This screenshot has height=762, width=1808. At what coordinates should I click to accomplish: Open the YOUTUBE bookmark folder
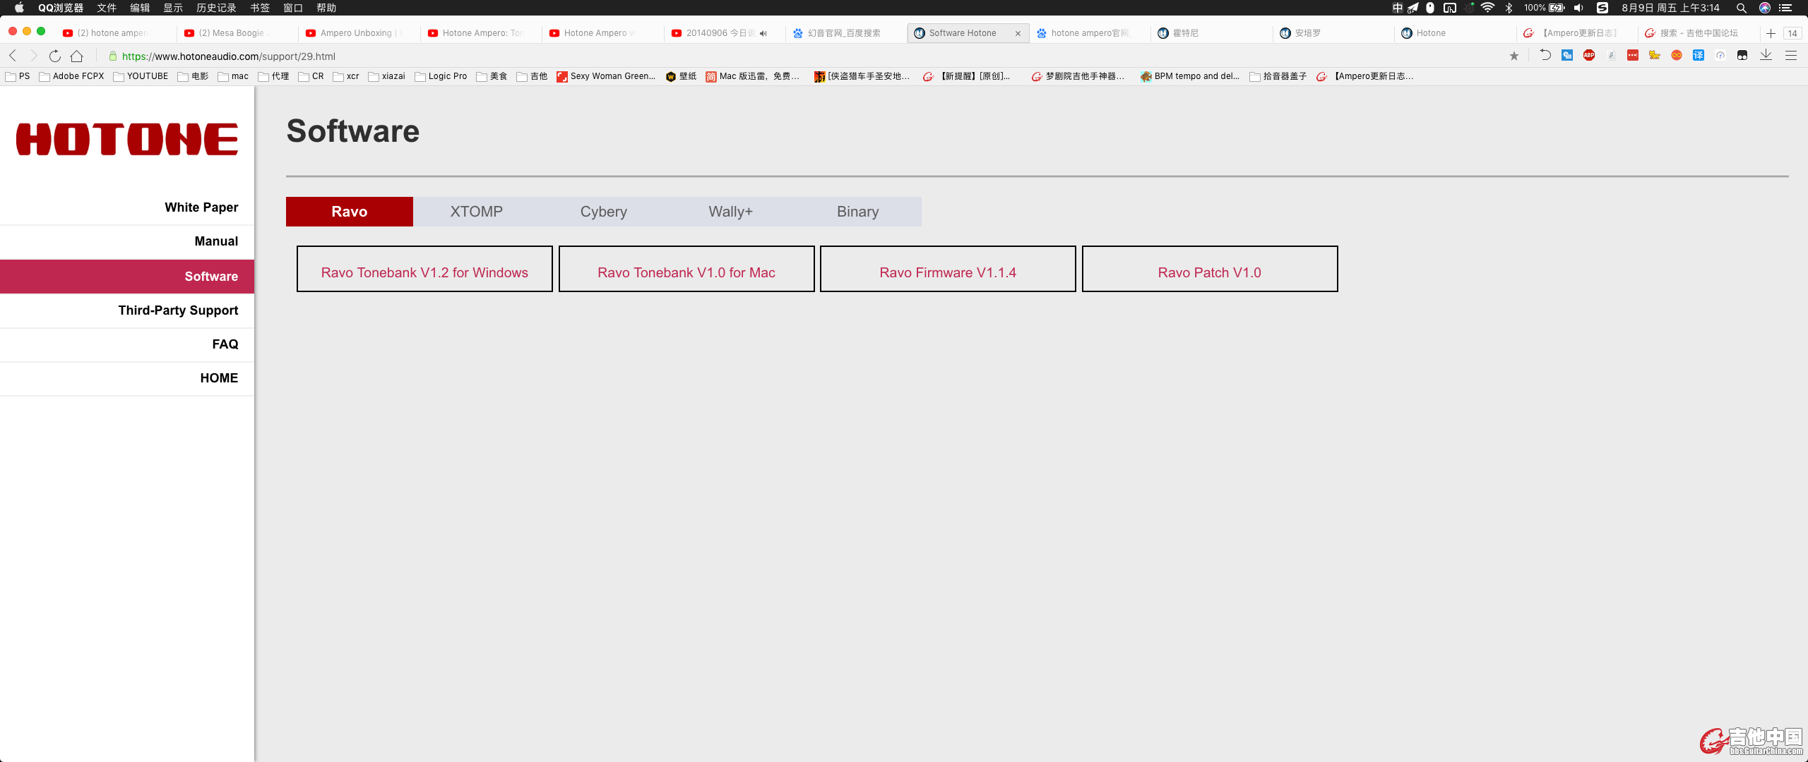tap(141, 76)
